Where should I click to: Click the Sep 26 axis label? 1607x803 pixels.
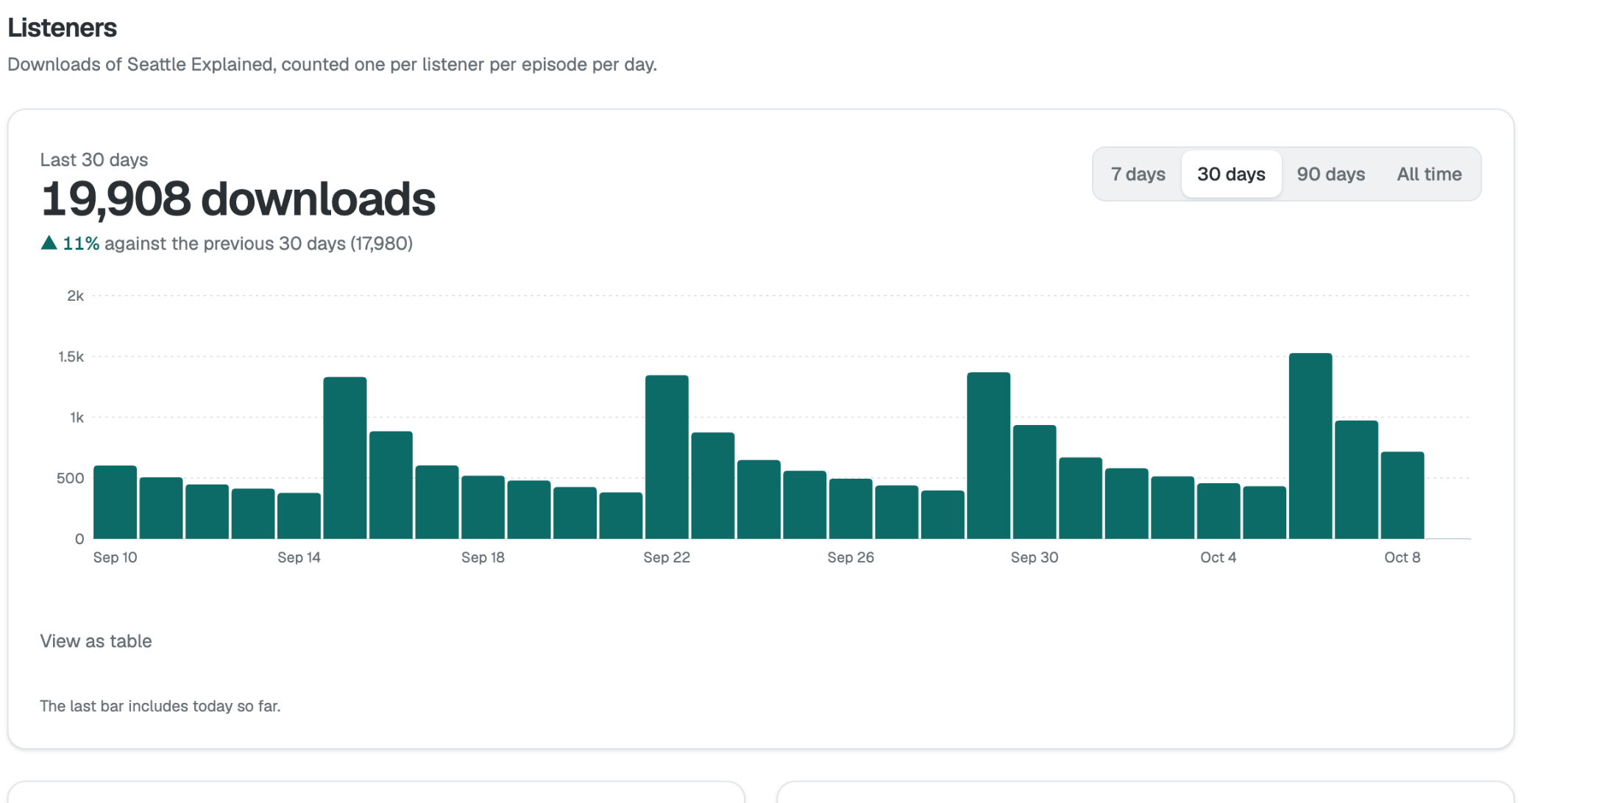click(851, 557)
